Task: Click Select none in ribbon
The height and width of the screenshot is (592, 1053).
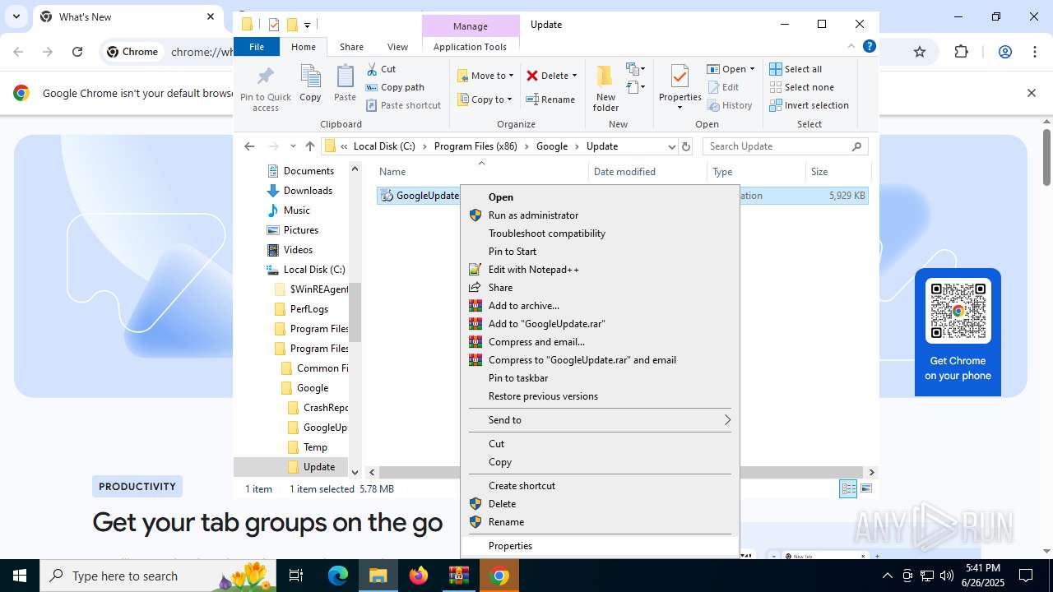Action: pyautogui.click(x=801, y=87)
